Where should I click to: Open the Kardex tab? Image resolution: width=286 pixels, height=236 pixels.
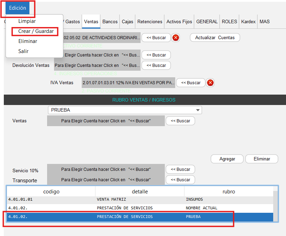[x=248, y=21]
